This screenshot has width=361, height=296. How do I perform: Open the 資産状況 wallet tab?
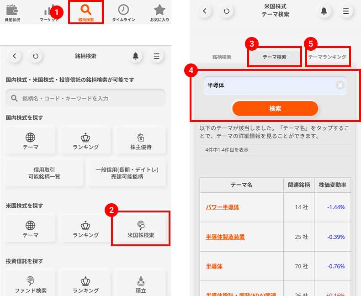pyautogui.click(x=12, y=13)
